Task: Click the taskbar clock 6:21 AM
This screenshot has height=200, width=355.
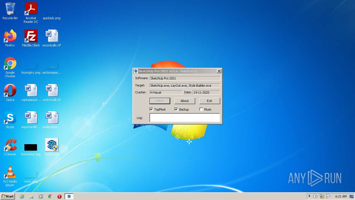Action: pyautogui.click(x=341, y=196)
